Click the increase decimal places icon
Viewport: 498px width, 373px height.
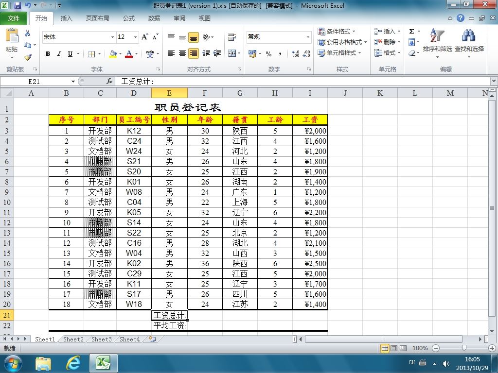pyautogui.click(x=295, y=54)
